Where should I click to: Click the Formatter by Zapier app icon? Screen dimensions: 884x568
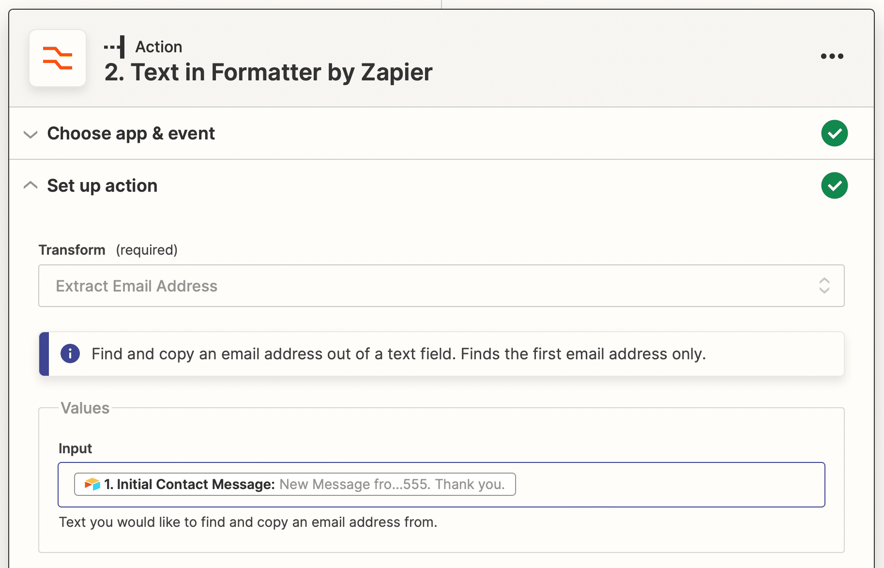pos(58,58)
